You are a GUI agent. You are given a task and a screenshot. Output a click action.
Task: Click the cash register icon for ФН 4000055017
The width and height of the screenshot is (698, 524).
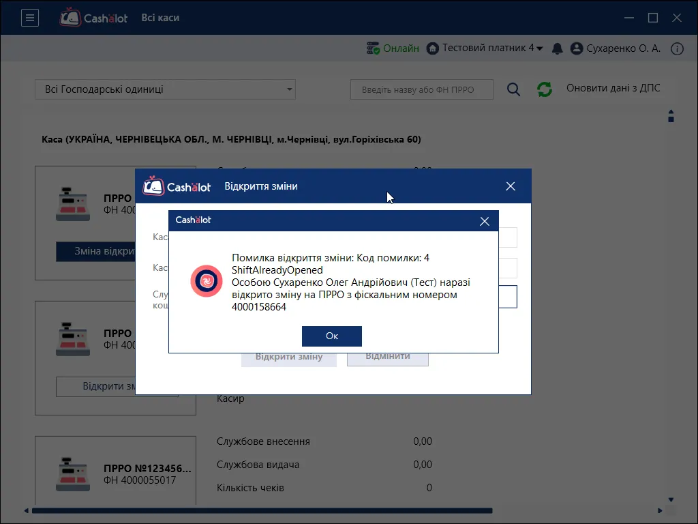(x=73, y=474)
